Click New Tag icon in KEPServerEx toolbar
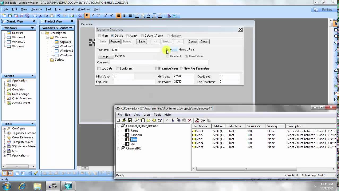This screenshot has height=191, width=339. (154, 120)
